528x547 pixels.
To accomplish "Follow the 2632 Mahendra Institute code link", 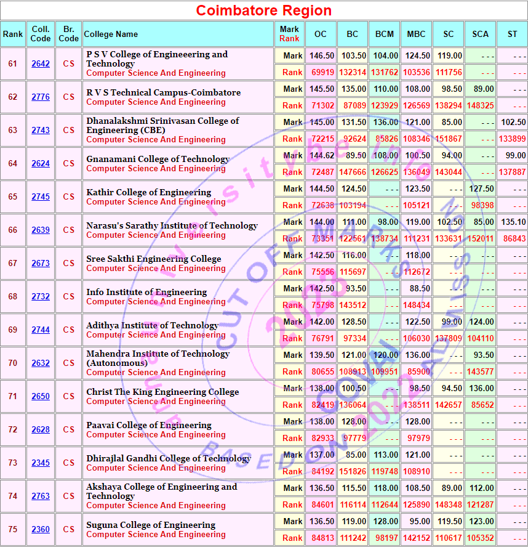I will pos(41,363).
